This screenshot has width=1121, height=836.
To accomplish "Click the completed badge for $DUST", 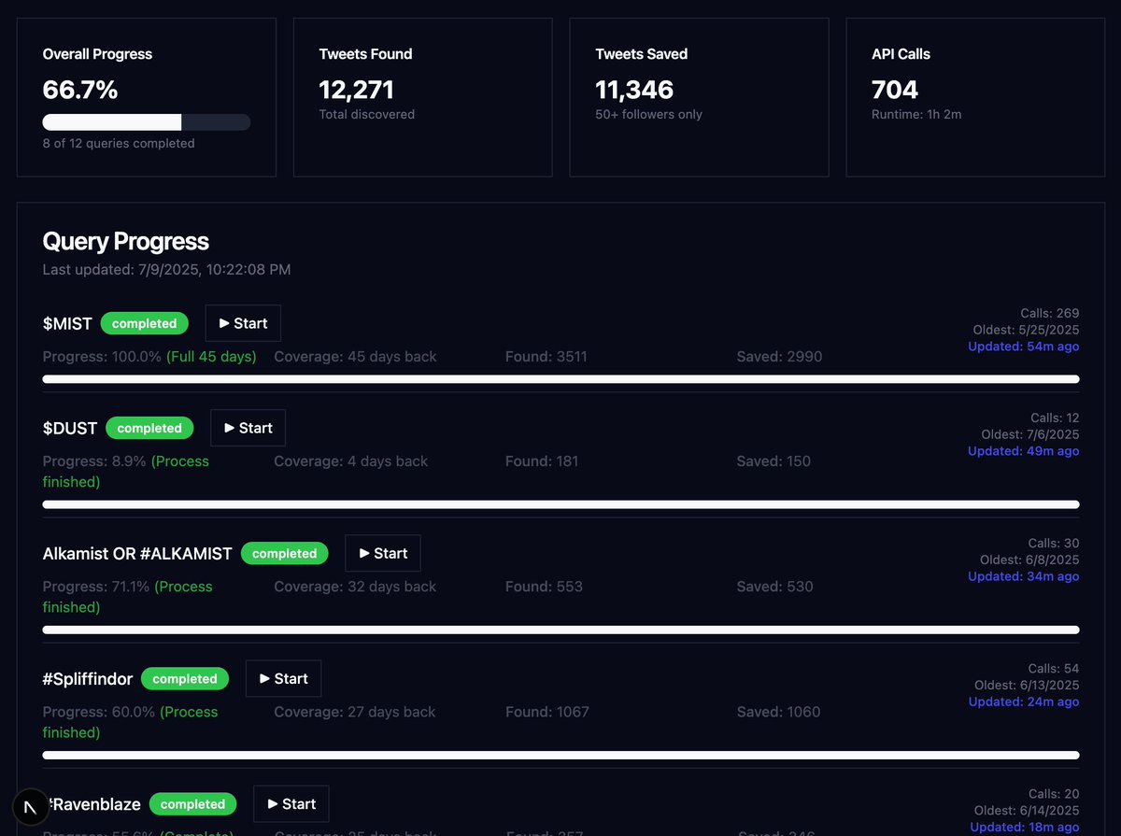I will click(149, 428).
